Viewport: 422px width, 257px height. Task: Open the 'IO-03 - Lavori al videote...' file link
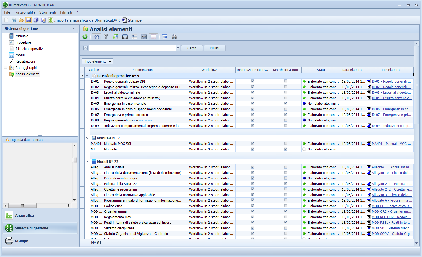pyautogui.click(x=391, y=92)
